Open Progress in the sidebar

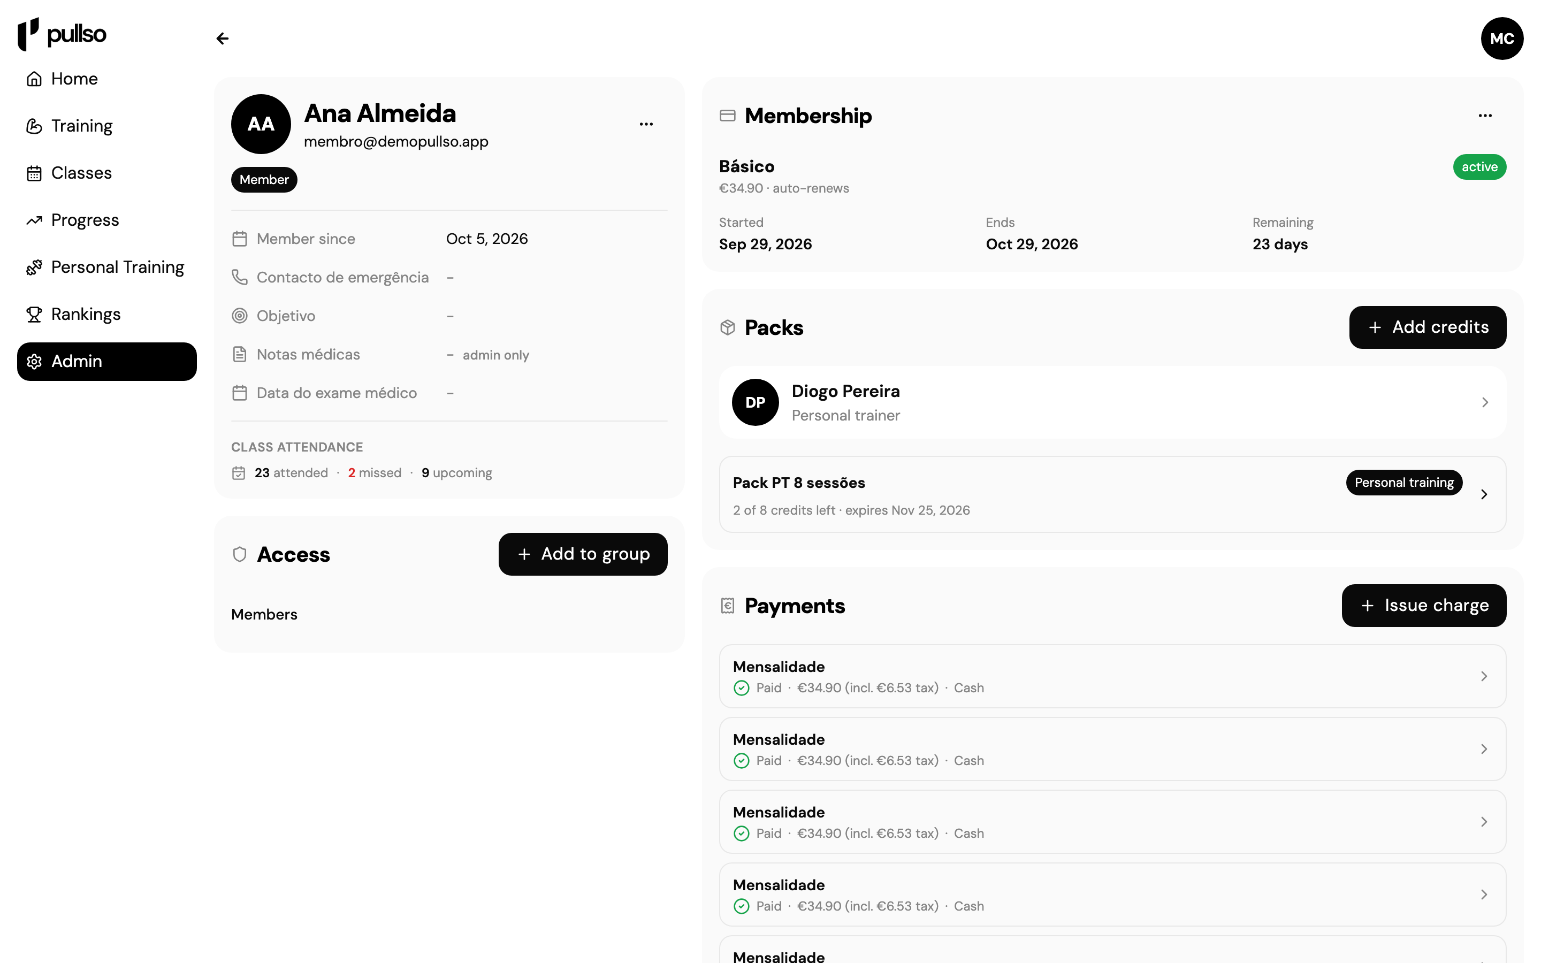click(107, 220)
